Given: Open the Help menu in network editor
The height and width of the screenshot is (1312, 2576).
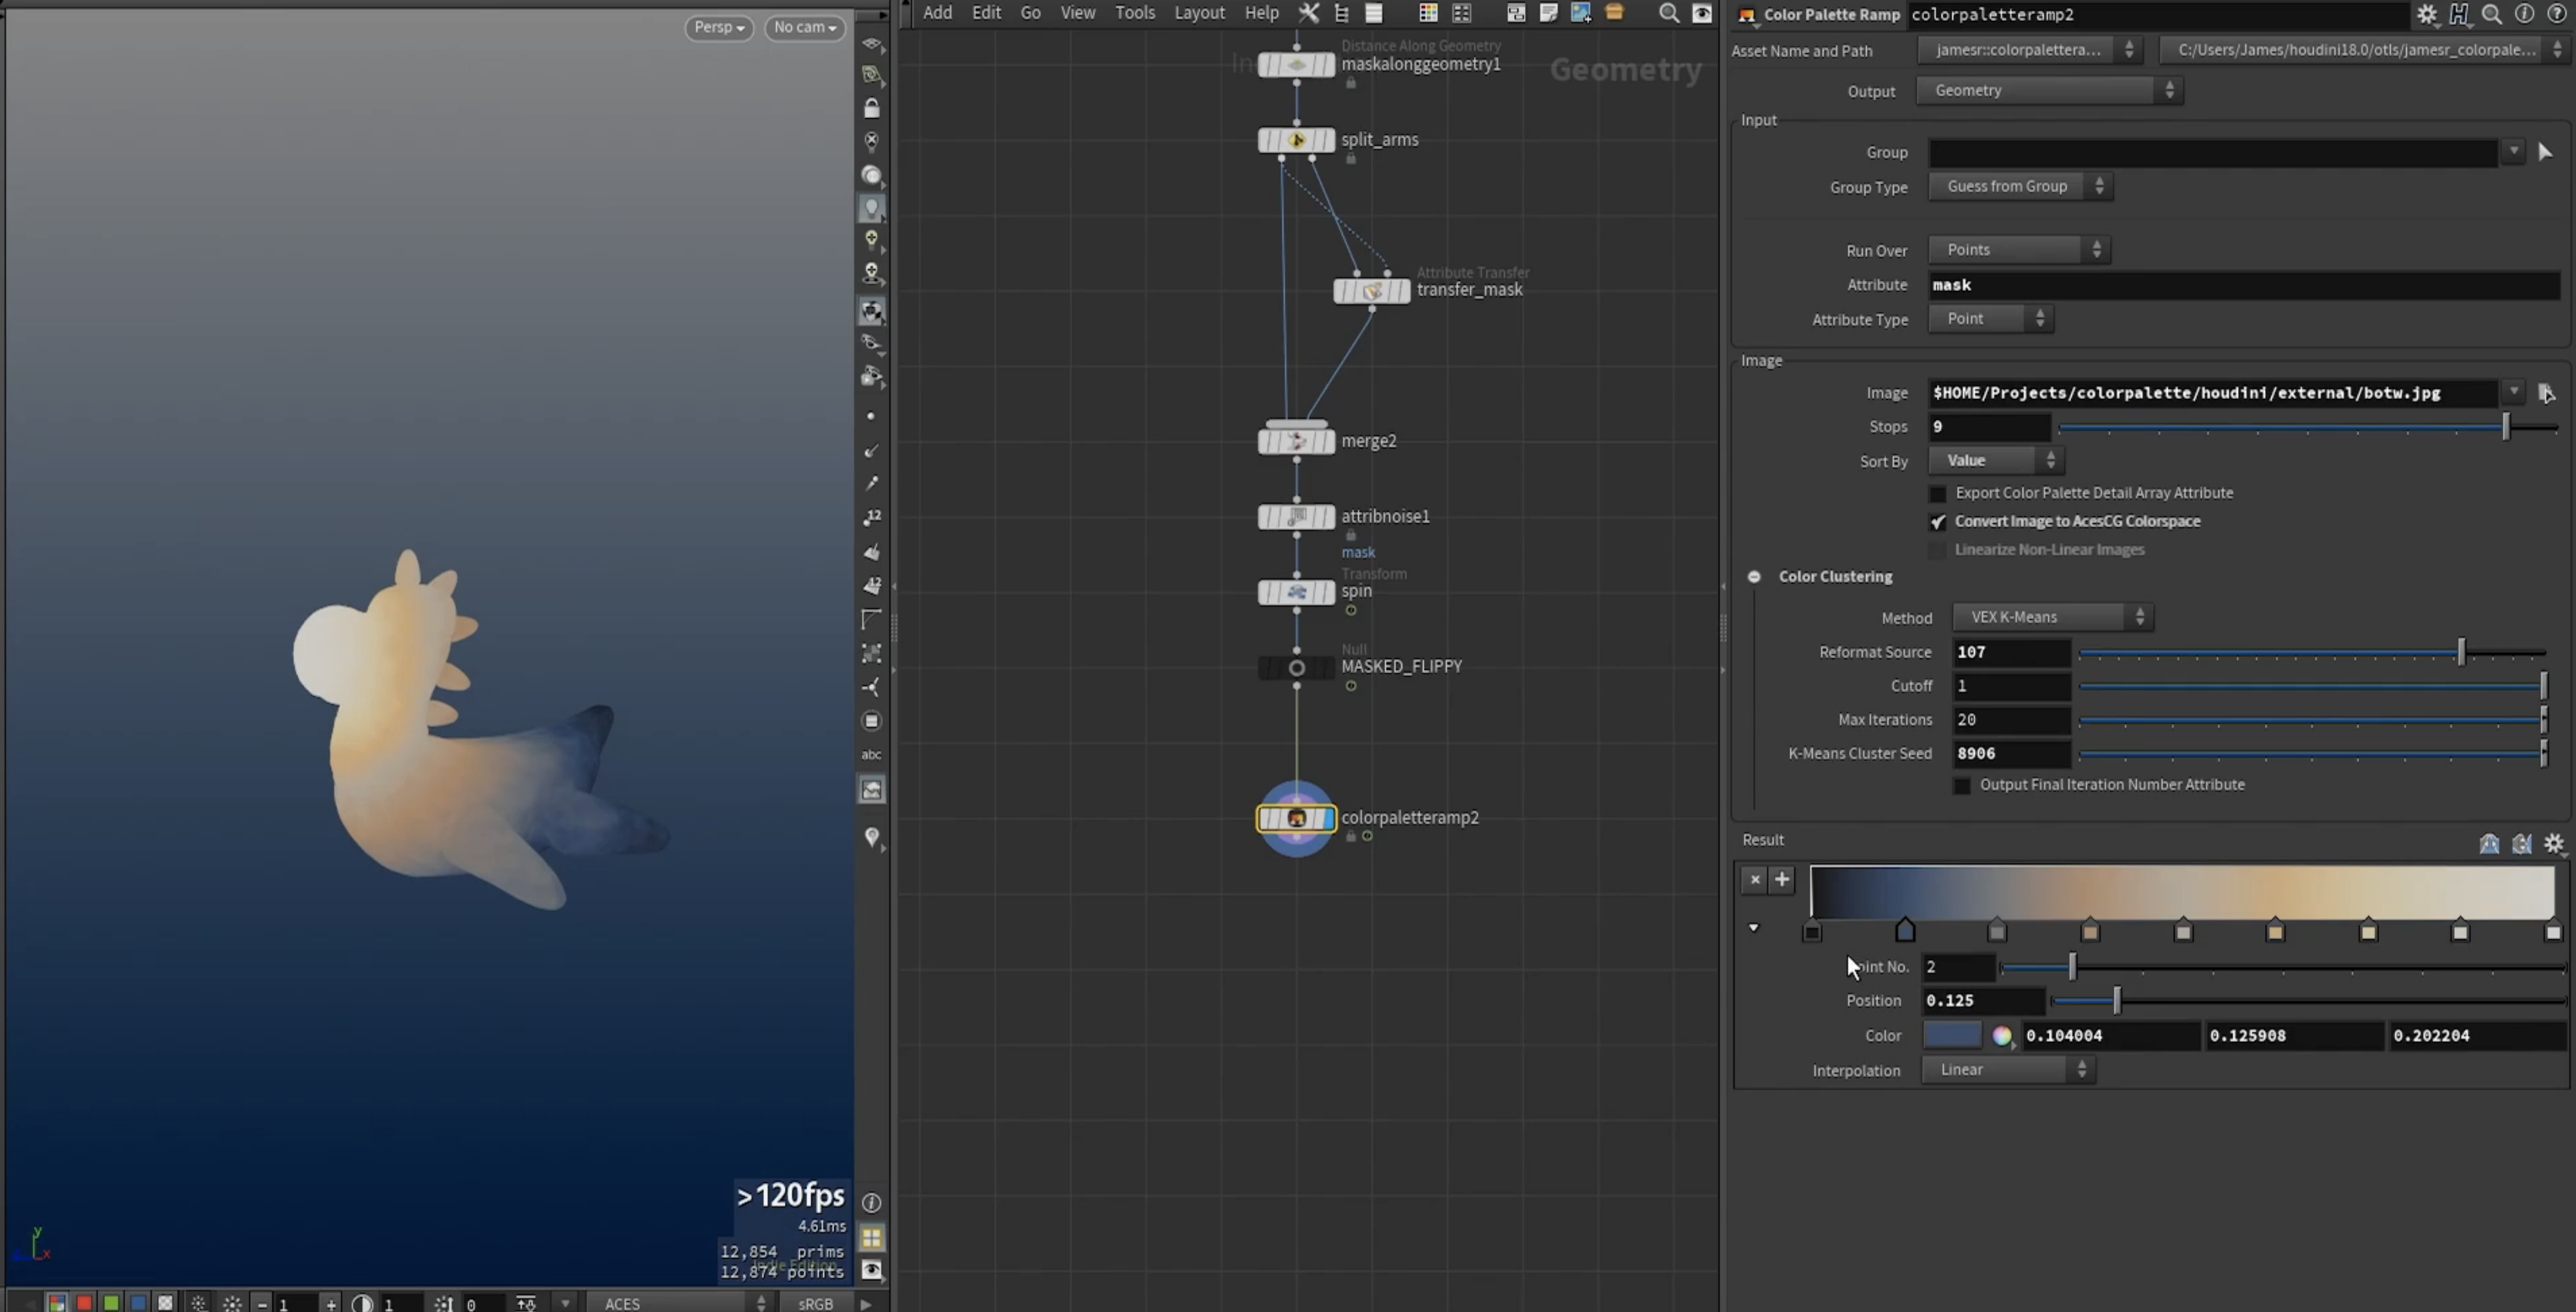Looking at the screenshot, I should (1261, 13).
